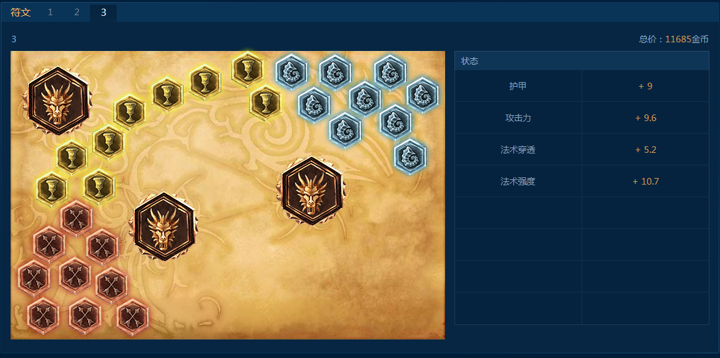Click the 护甲 stat row
This screenshot has height=358, width=720.
(x=582, y=86)
